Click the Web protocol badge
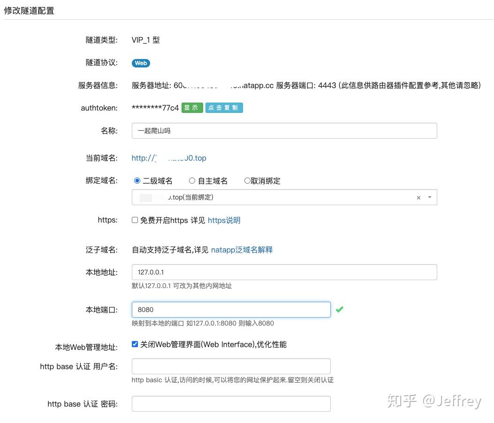494x423 pixels. (x=140, y=63)
